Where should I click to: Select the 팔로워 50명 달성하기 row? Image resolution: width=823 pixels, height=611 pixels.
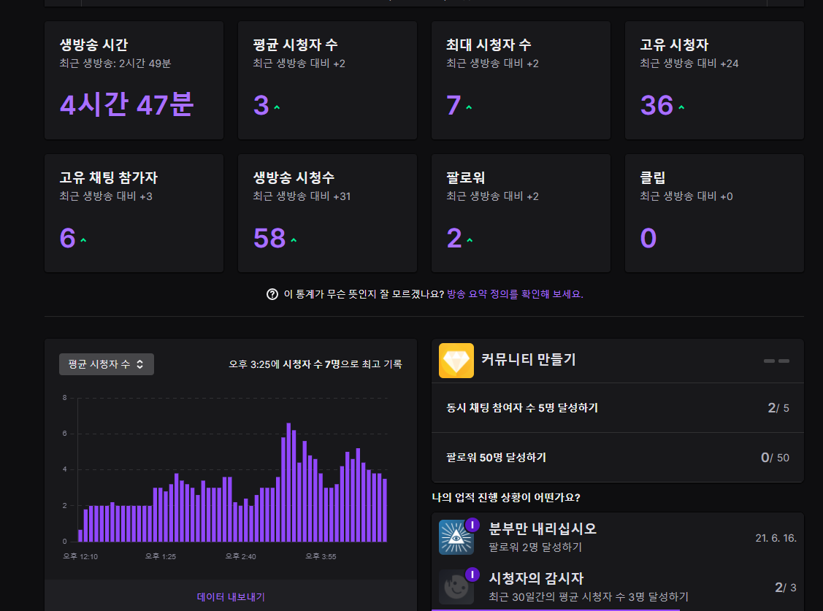coord(617,457)
